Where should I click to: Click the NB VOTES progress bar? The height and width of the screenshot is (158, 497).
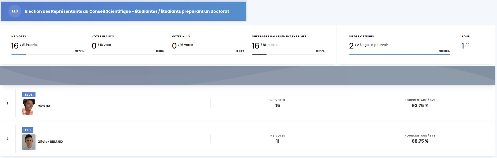pos(47,54)
